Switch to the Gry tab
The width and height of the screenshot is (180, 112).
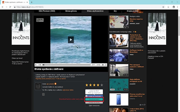[x=116, y=11]
